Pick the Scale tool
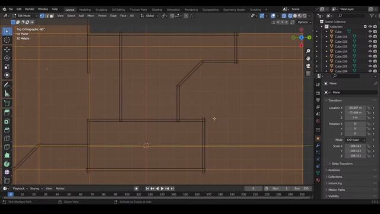This screenshot has height=214, width=380. point(7,67)
